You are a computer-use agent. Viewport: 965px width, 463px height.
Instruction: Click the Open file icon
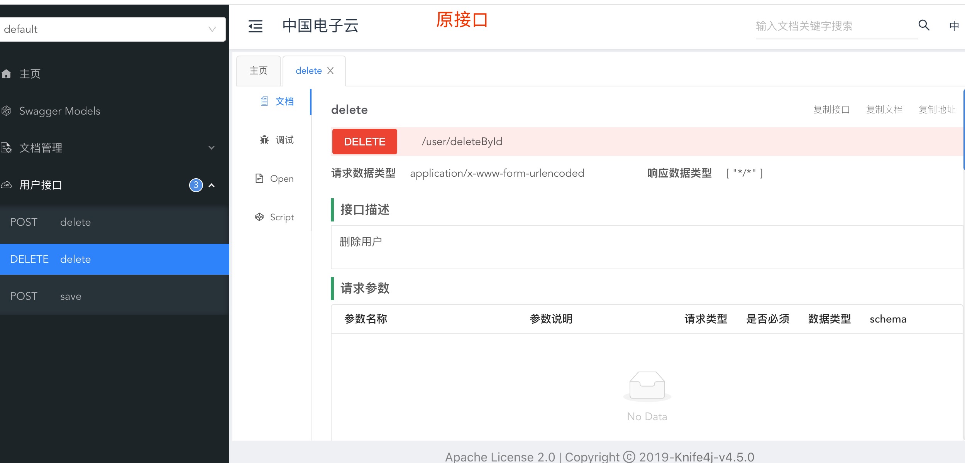259,178
